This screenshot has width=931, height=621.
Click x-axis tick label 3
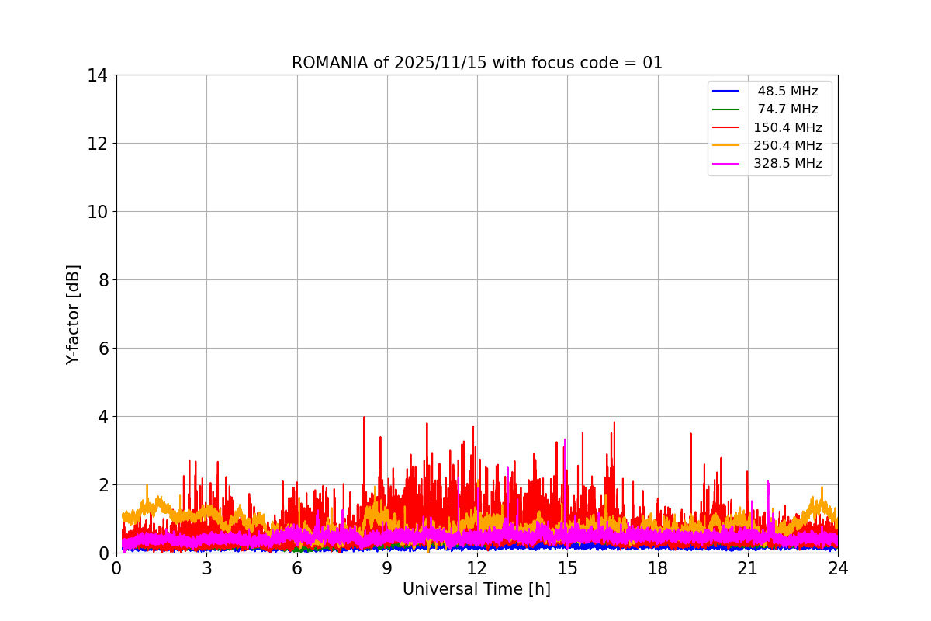tap(206, 568)
